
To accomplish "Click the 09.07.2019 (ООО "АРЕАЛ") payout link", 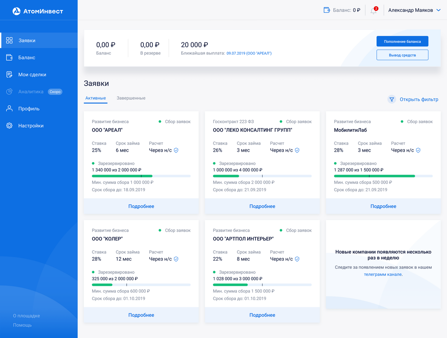I will coord(249,53).
